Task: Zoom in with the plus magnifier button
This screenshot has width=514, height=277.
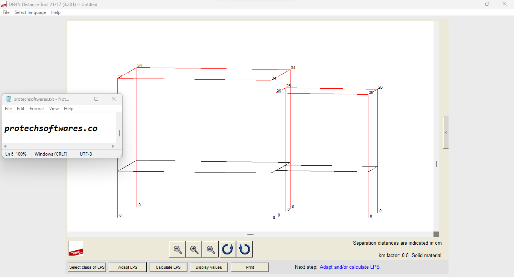Action: 194,249
